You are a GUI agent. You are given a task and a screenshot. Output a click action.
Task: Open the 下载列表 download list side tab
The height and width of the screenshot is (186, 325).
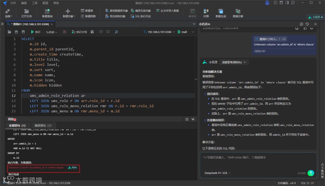(322, 171)
